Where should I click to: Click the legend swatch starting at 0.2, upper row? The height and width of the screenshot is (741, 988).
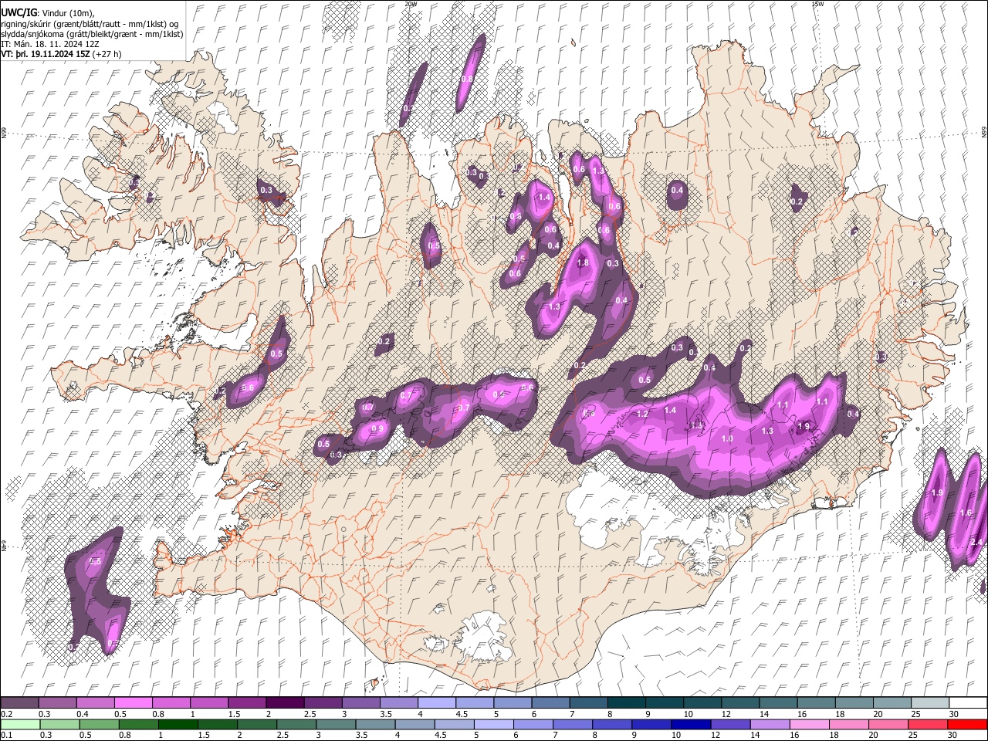19,703
